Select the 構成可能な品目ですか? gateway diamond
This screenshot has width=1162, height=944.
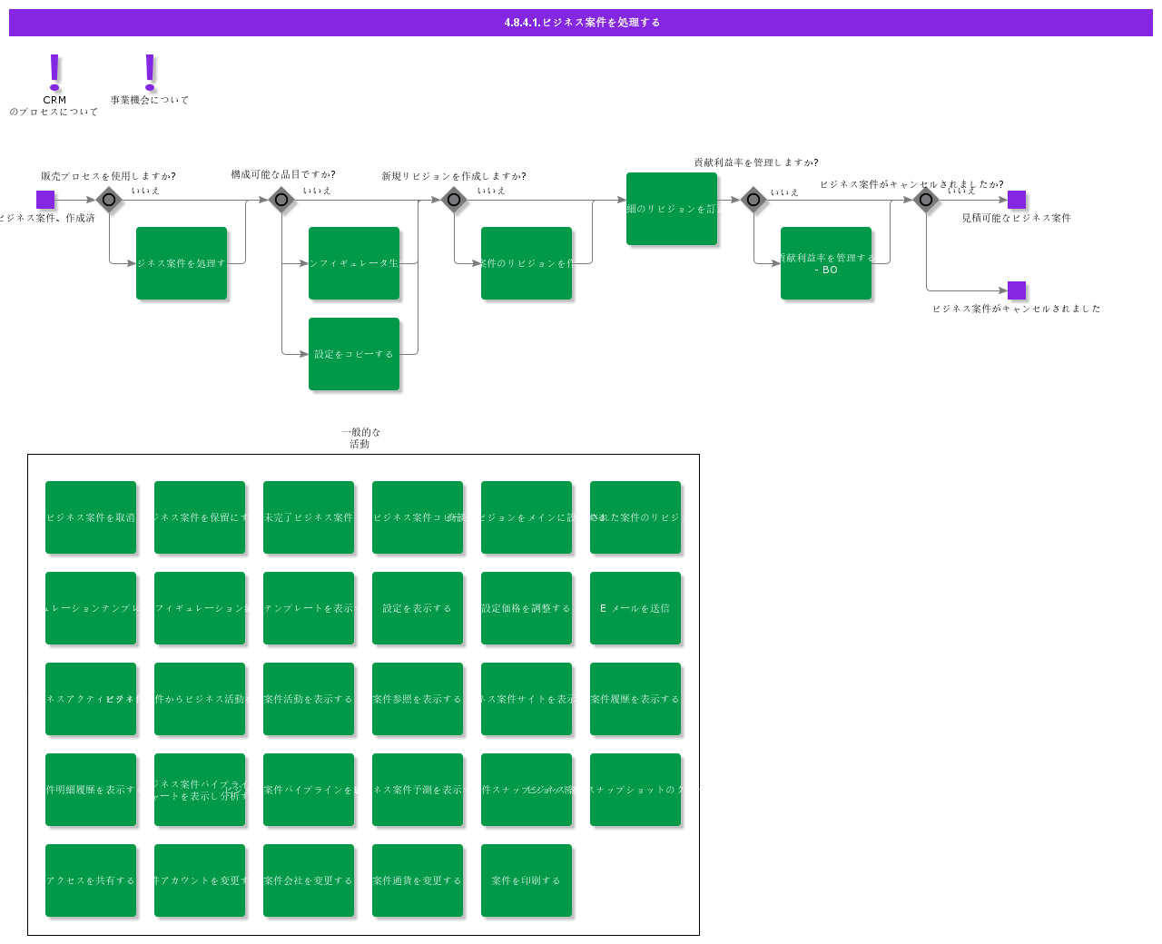click(x=281, y=200)
